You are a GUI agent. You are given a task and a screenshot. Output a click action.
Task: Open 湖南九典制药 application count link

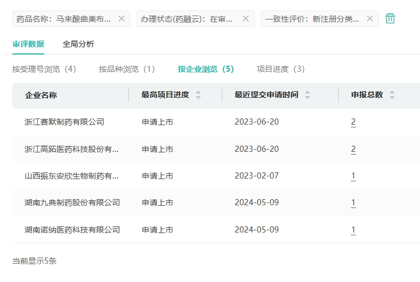353,202
